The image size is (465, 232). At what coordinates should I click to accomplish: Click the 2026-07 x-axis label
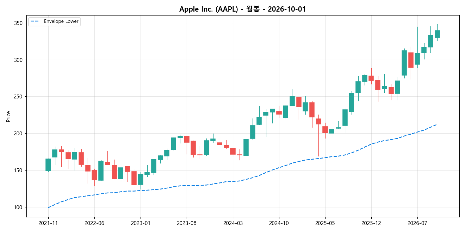[x=417, y=223]
